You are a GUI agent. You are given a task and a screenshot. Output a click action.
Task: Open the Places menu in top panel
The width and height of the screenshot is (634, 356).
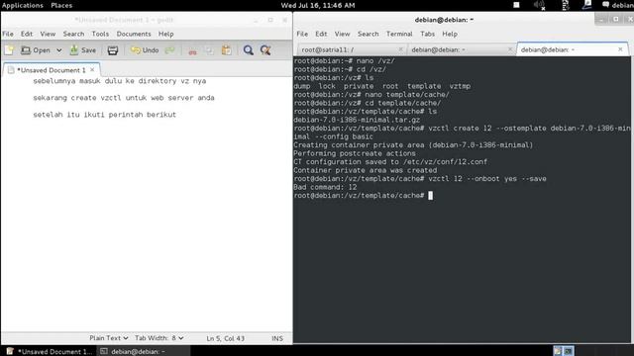coord(61,5)
